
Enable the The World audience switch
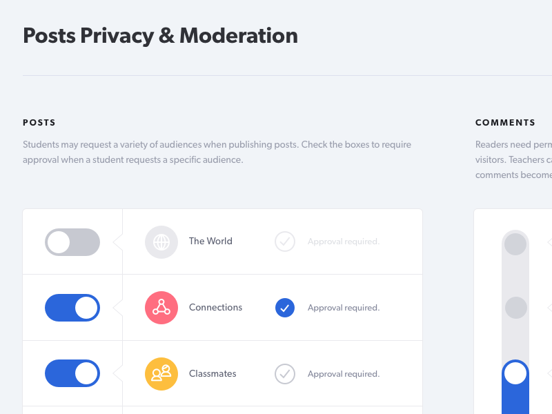[x=72, y=242]
